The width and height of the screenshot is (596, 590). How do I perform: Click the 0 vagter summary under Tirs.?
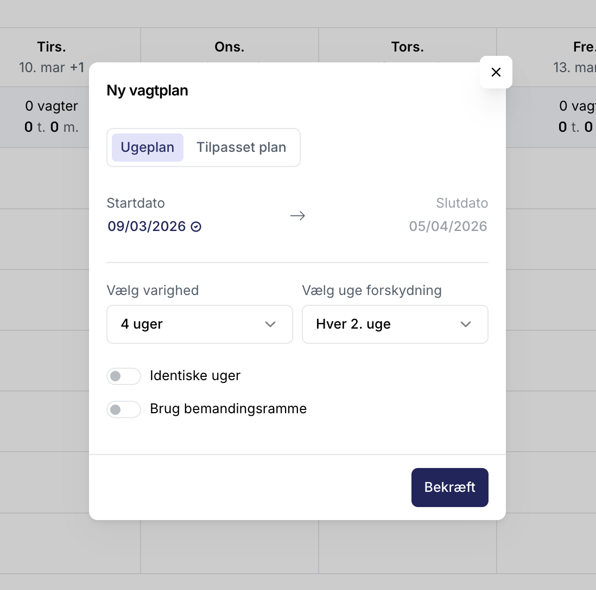pyautogui.click(x=52, y=106)
